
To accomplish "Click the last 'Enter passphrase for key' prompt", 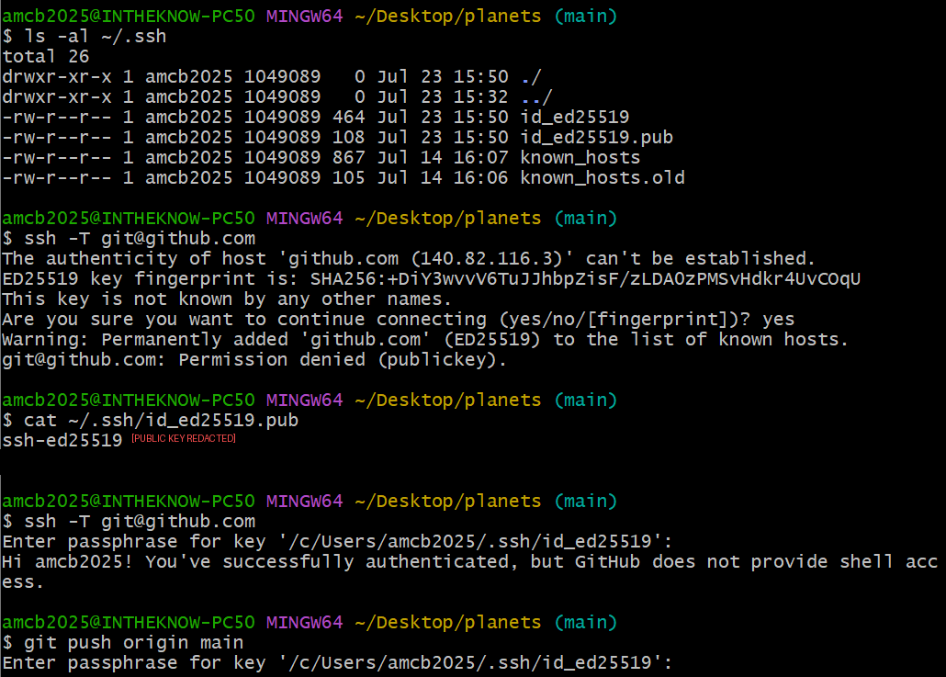I will pyautogui.click(x=337, y=663).
